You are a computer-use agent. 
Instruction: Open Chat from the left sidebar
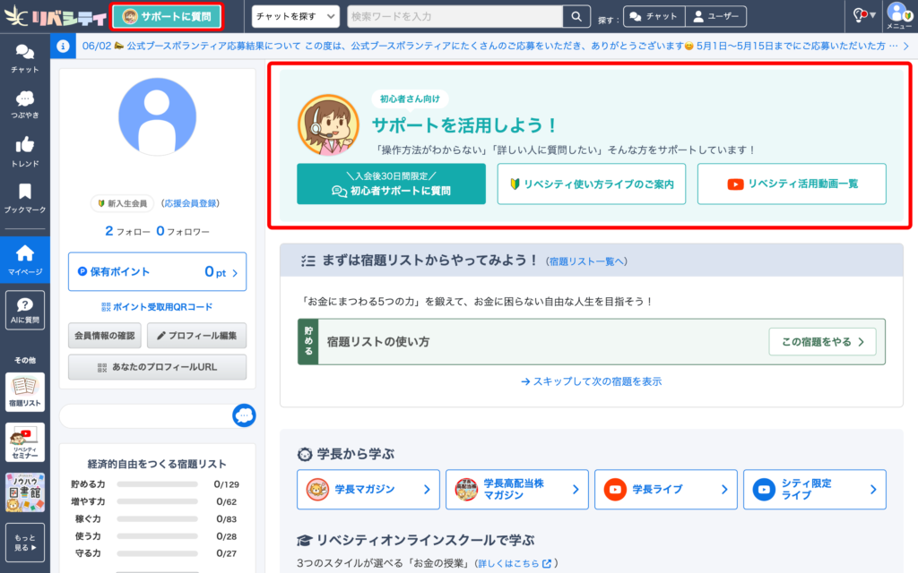click(24, 58)
